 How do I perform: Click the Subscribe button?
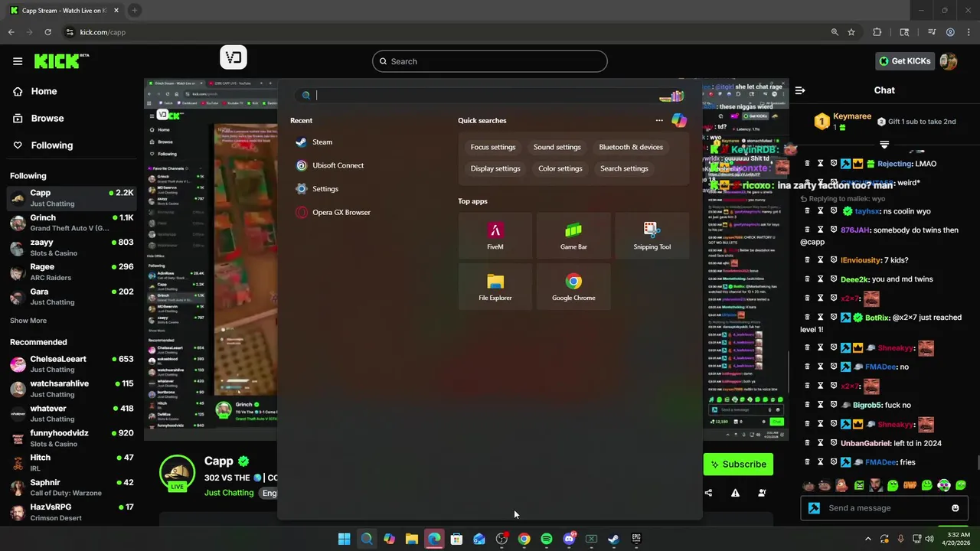pyautogui.click(x=738, y=464)
